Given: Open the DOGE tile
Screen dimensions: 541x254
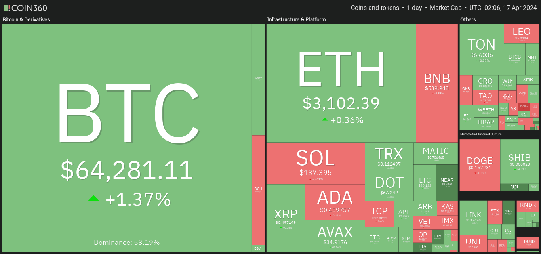Looking at the screenshot, I should [480, 165].
